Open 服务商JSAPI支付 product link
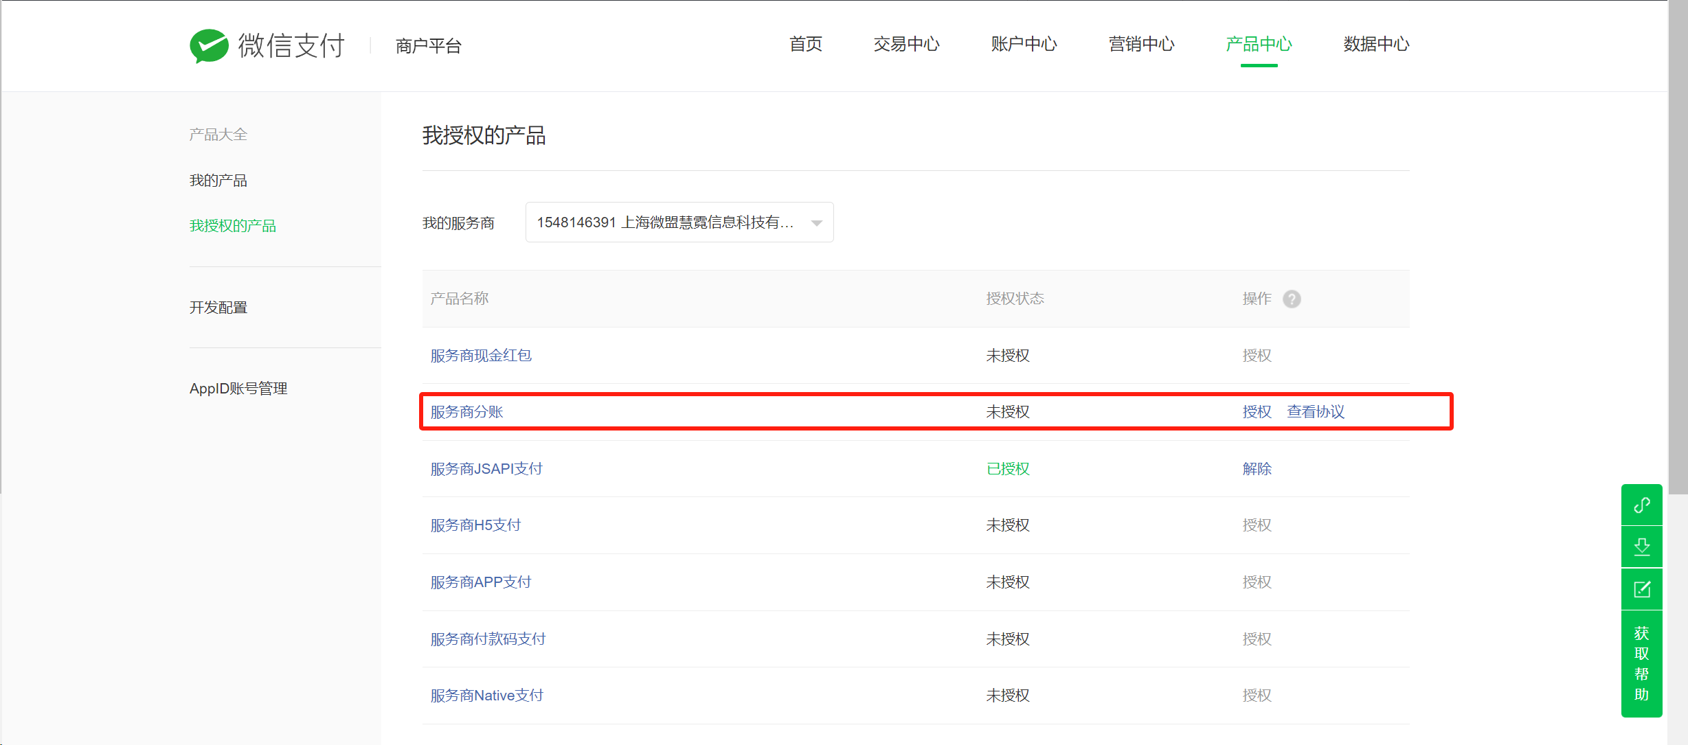 (486, 469)
